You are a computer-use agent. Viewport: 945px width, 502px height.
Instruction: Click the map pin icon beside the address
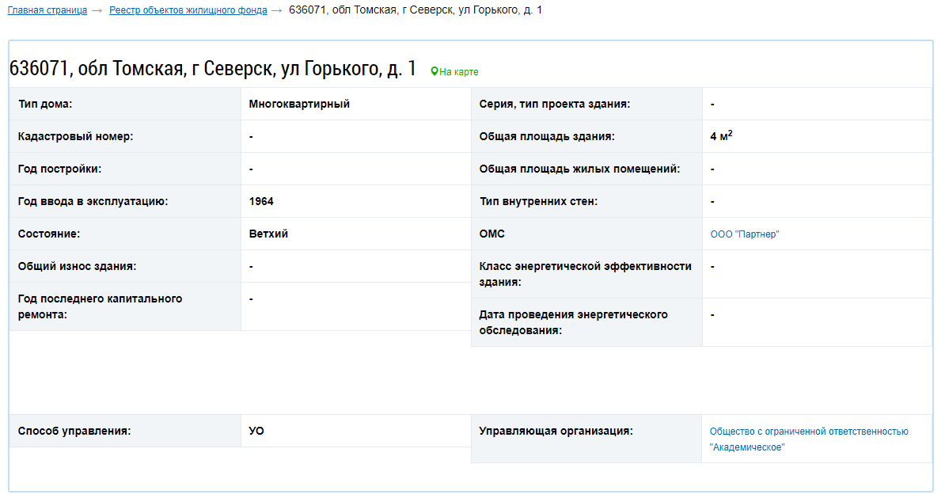point(434,72)
